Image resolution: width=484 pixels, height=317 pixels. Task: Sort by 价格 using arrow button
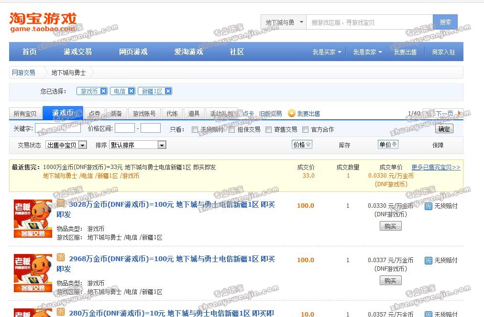pos(302,145)
